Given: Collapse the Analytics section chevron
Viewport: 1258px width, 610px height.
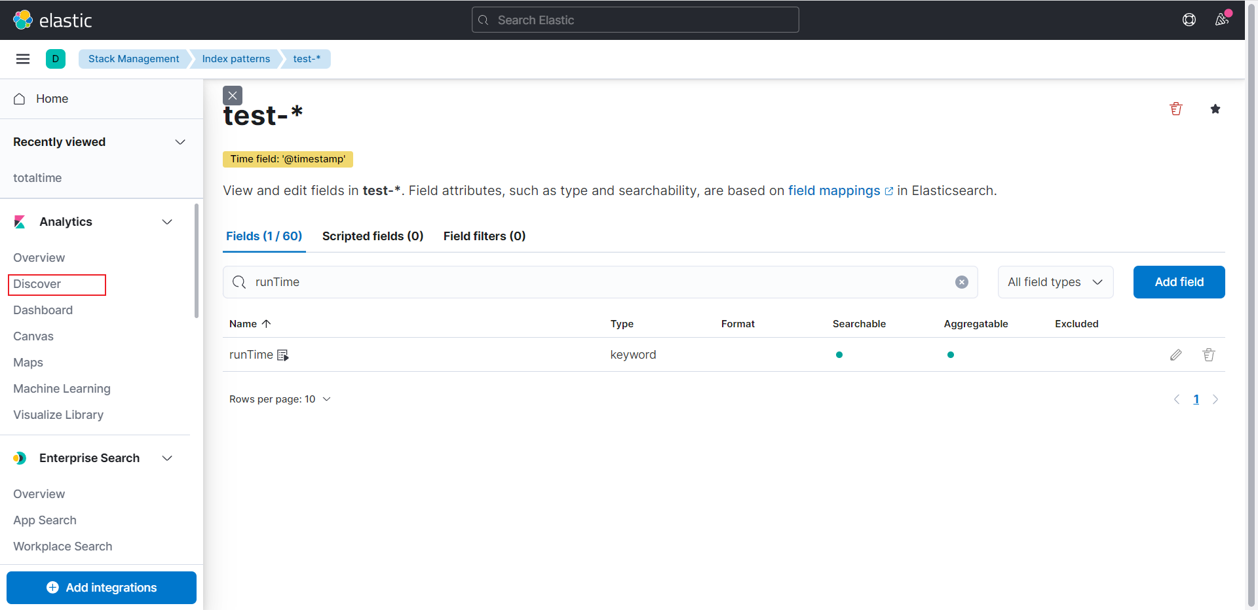Looking at the screenshot, I should click(167, 222).
